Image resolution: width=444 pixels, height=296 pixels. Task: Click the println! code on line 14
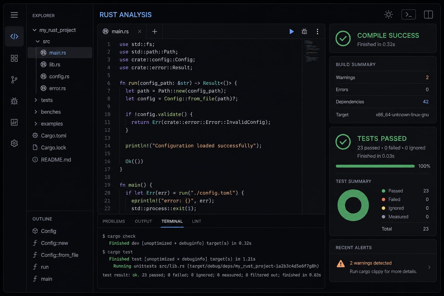coord(193,146)
